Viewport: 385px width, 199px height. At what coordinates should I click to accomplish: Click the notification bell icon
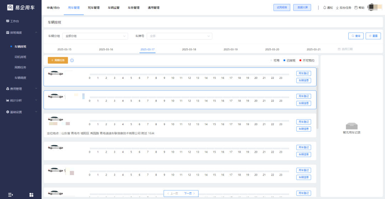click(325, 7)
